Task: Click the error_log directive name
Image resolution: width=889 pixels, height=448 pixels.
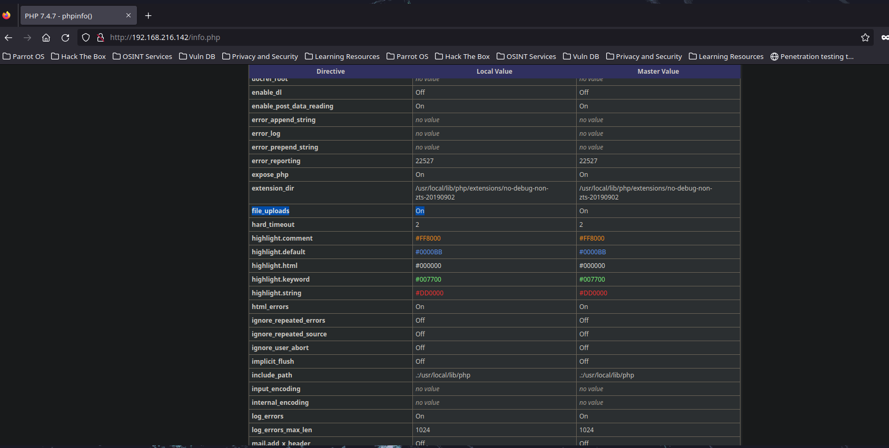Action: (266, 134)
